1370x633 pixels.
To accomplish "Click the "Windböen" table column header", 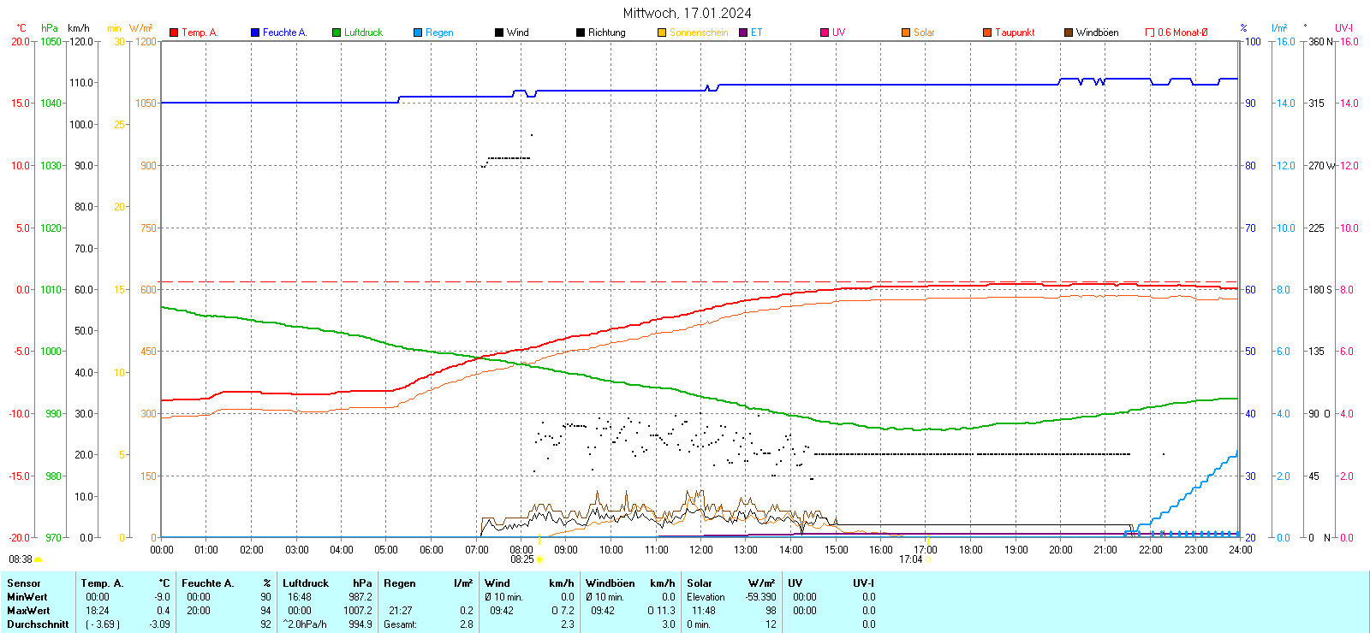I will (611, 583).
